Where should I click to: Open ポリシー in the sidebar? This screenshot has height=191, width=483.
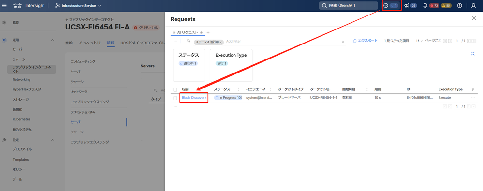tap(19, 169)
